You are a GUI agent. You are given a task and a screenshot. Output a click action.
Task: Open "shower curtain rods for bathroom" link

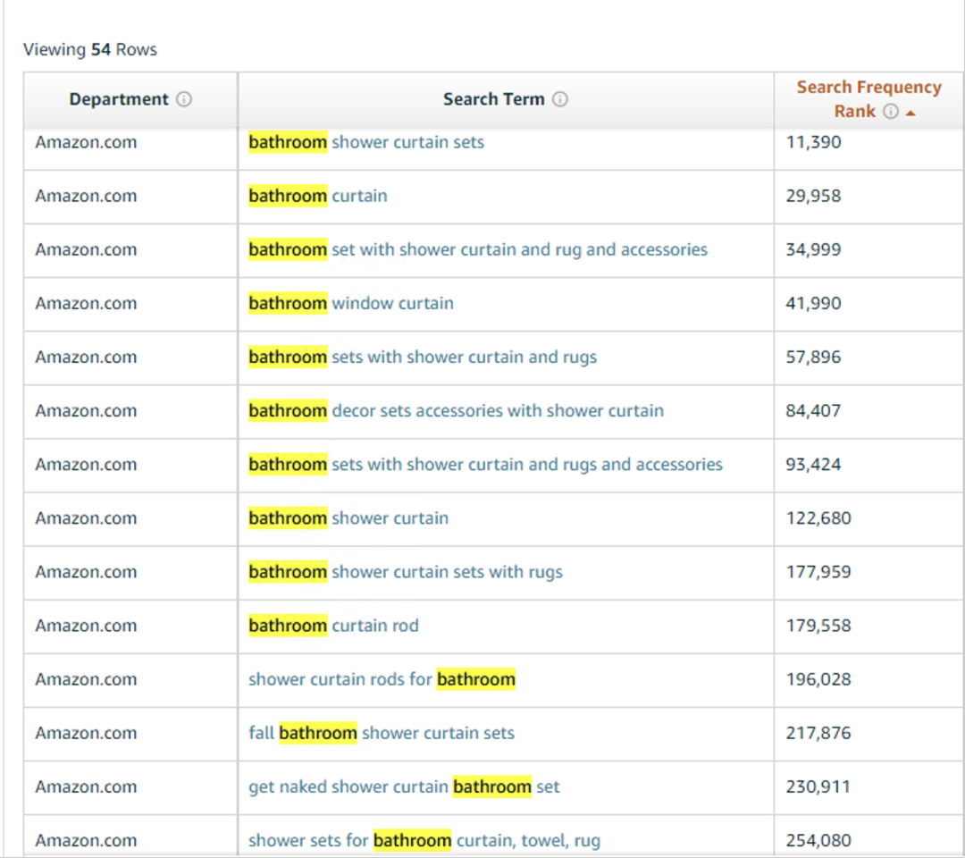382,679
